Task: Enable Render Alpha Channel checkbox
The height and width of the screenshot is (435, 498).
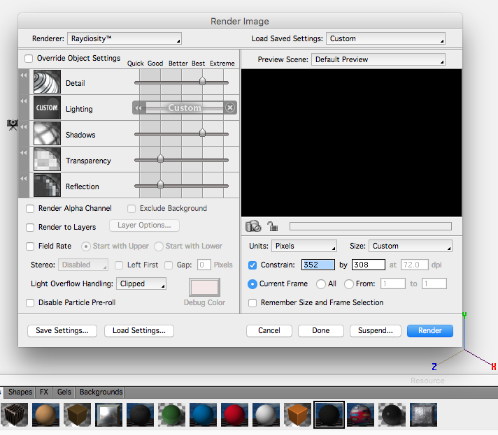Action: [x=30, y=209]
